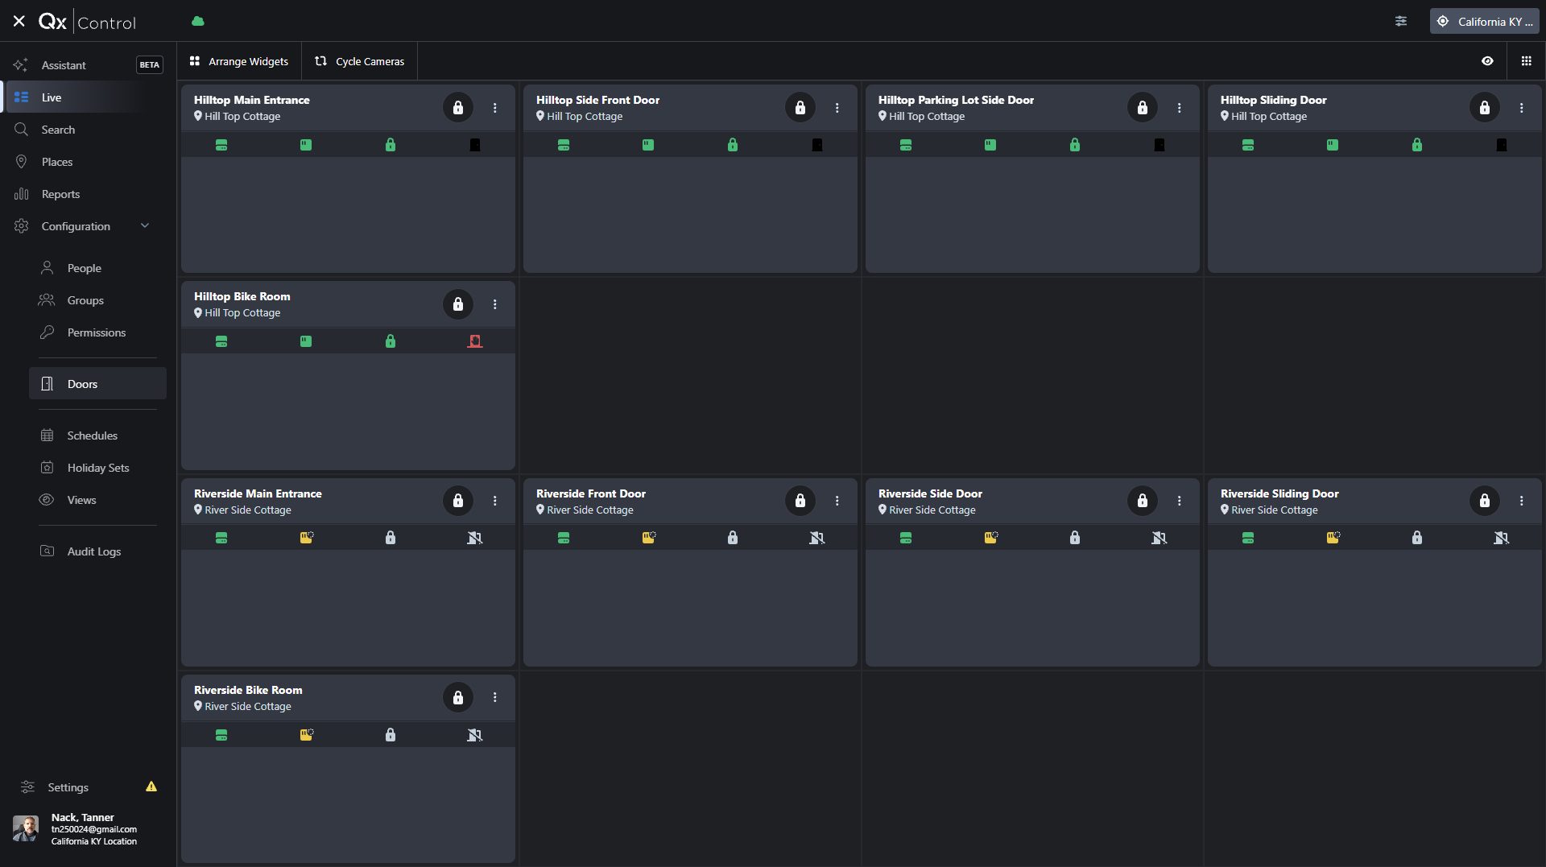The image size is (1546, 867).
Task: Click green lock status icon on Hilltop Sliding Door
Action: pyautogui.click(x=1417, y=145)
